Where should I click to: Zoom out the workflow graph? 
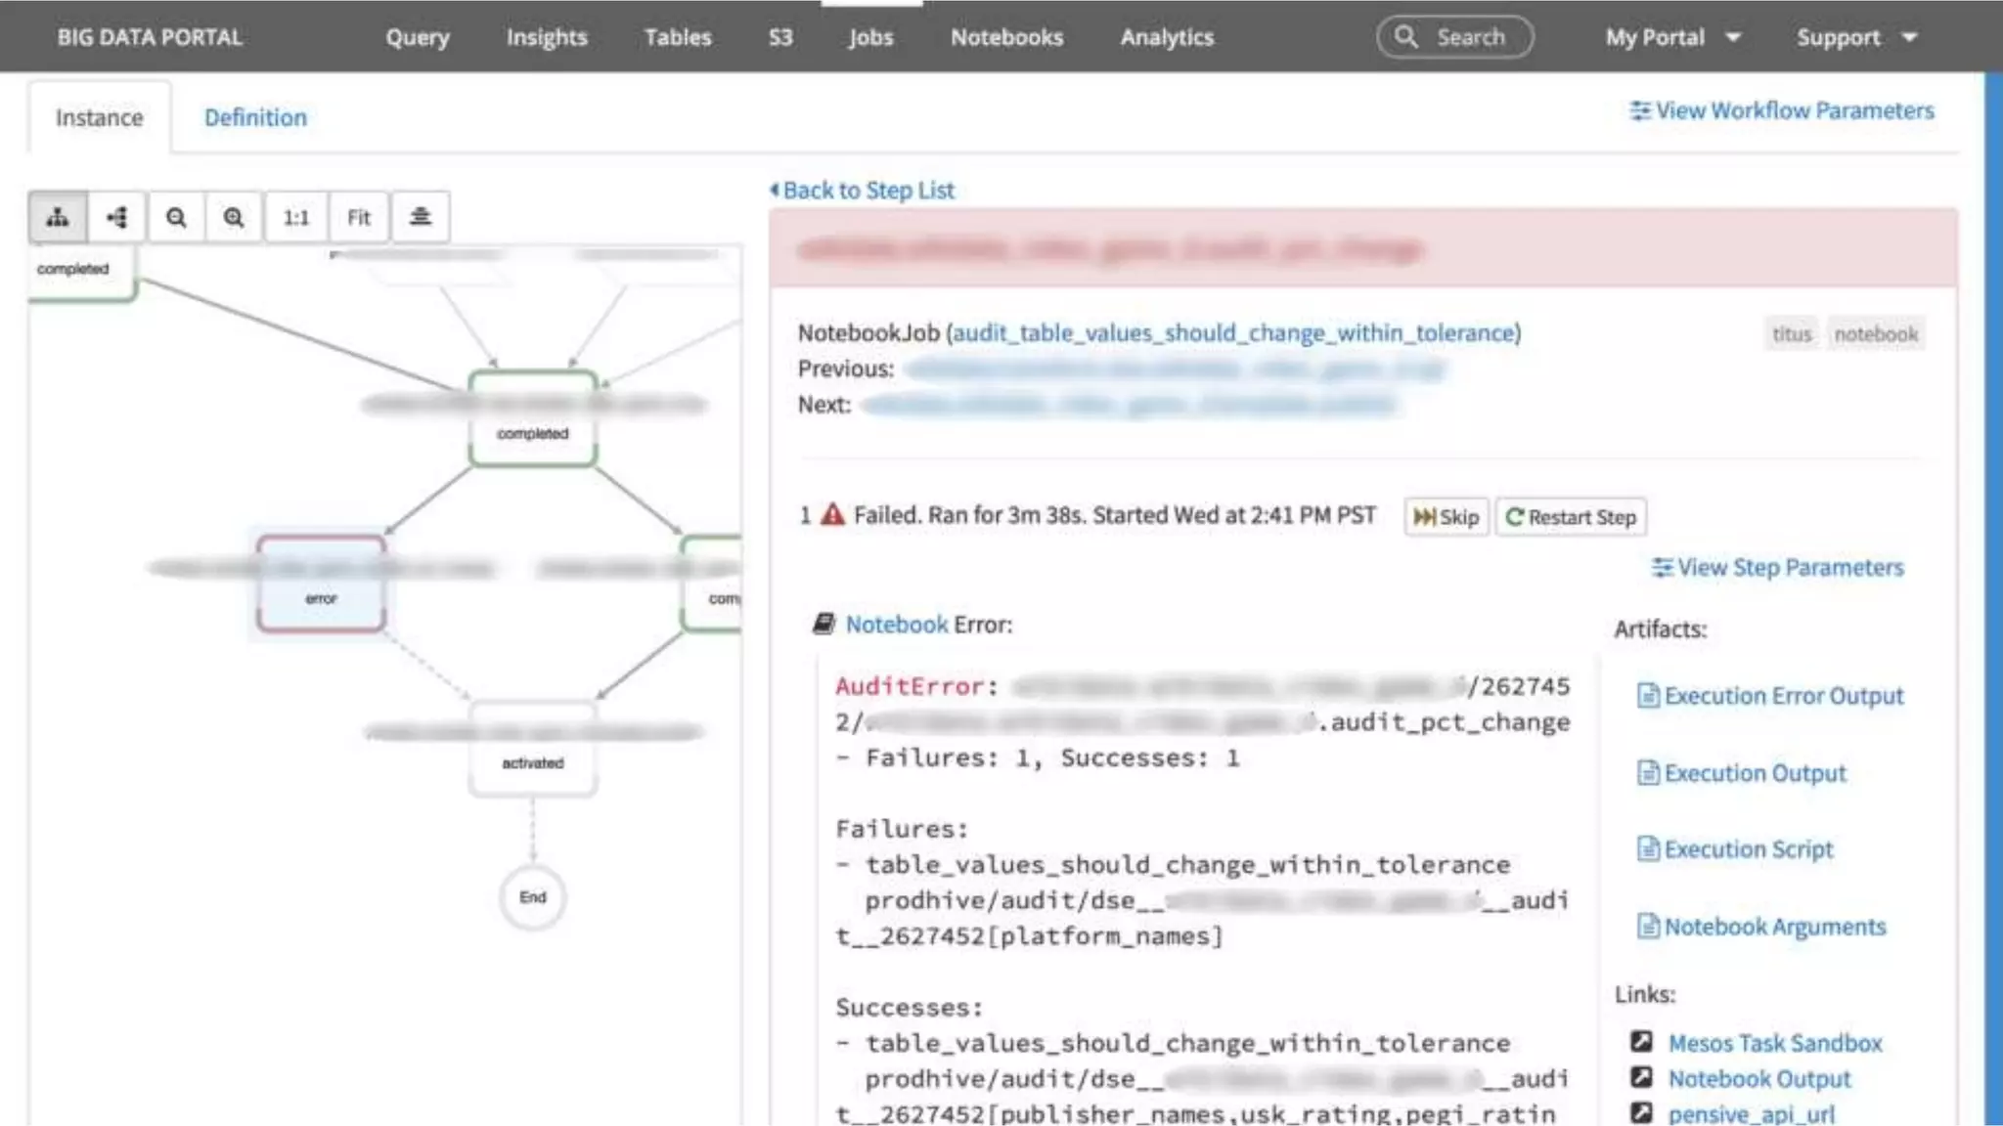click(176, 217)
